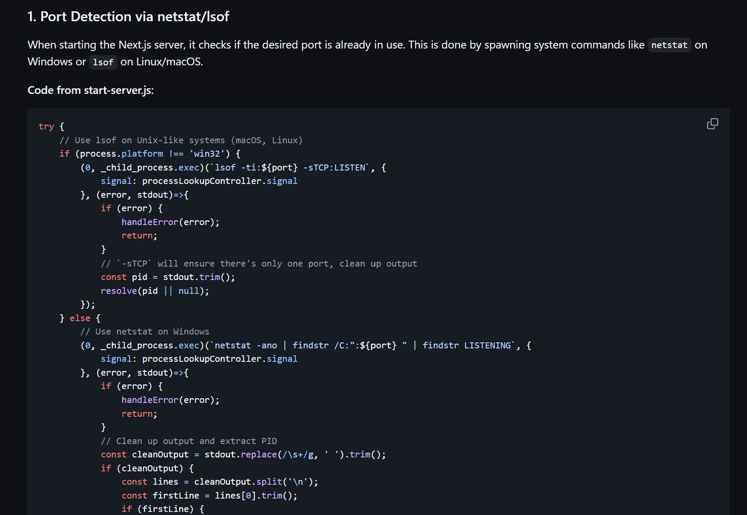Click the comment "// Use netstat on Windows"

[x=144, y=332]
